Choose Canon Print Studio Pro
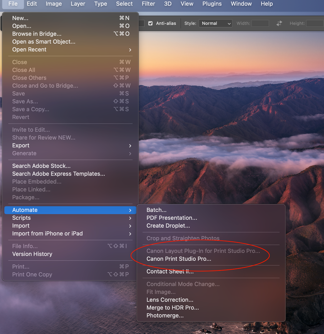Screen dimensions: 324x334 (179, 259)
